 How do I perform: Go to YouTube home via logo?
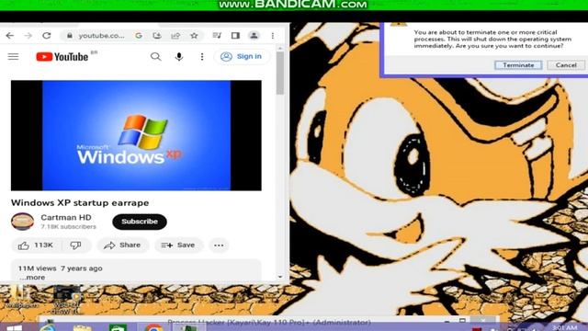62,57
